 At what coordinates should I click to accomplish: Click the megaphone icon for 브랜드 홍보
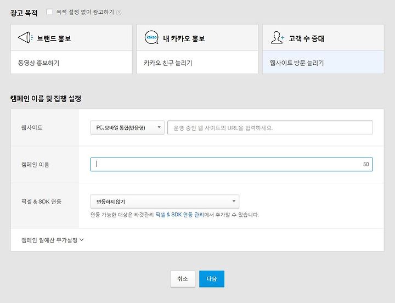point(25,38)
